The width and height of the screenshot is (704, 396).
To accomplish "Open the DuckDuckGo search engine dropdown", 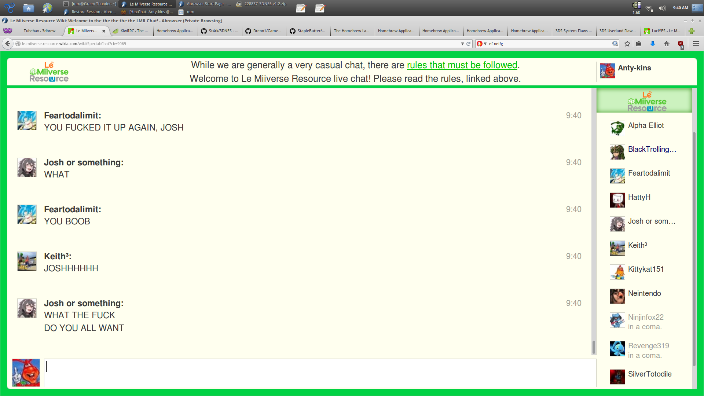I will click(481, 44).
